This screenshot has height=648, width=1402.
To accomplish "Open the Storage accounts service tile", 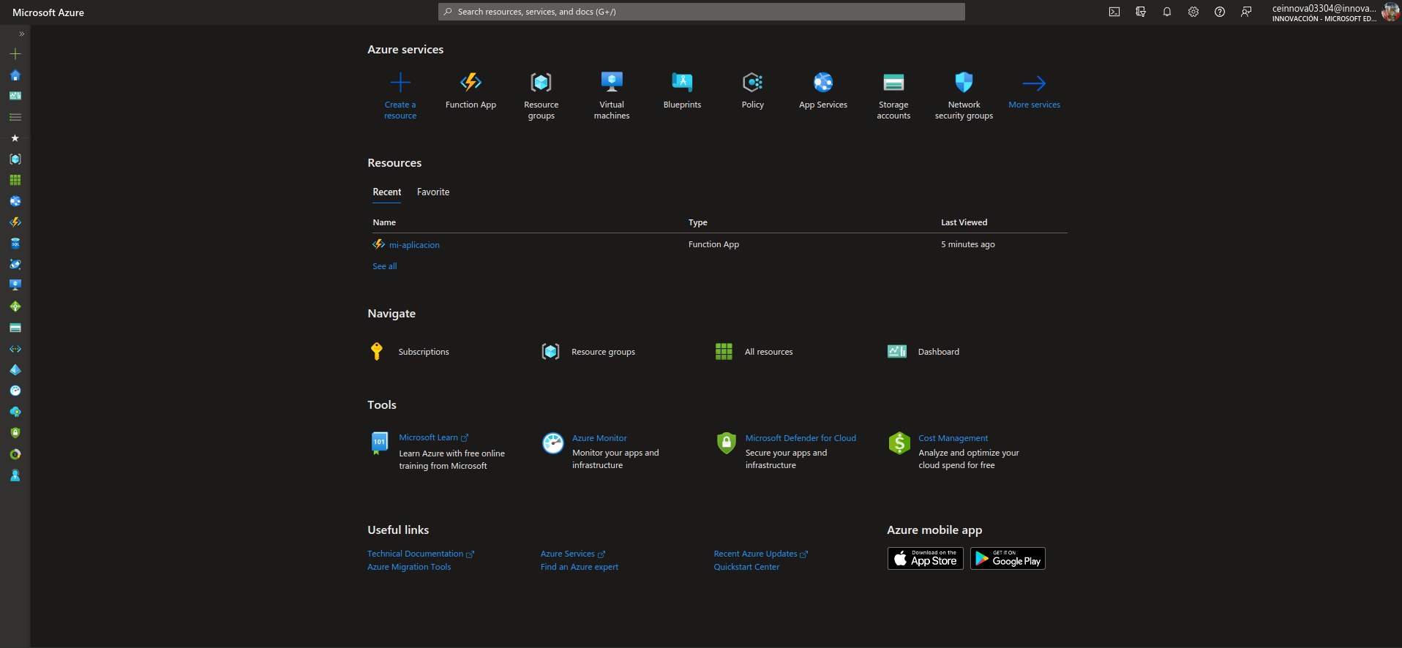I will (x=893, y=96).
